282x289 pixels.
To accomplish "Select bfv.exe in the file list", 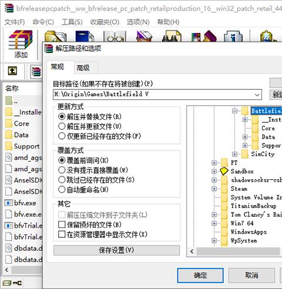I will click(21, 203).
